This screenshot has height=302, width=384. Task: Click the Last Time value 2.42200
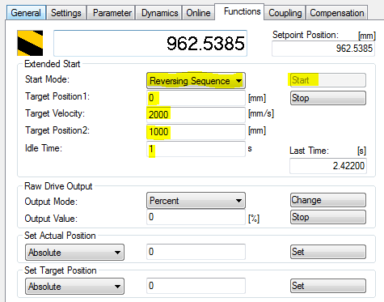(328, 166)
